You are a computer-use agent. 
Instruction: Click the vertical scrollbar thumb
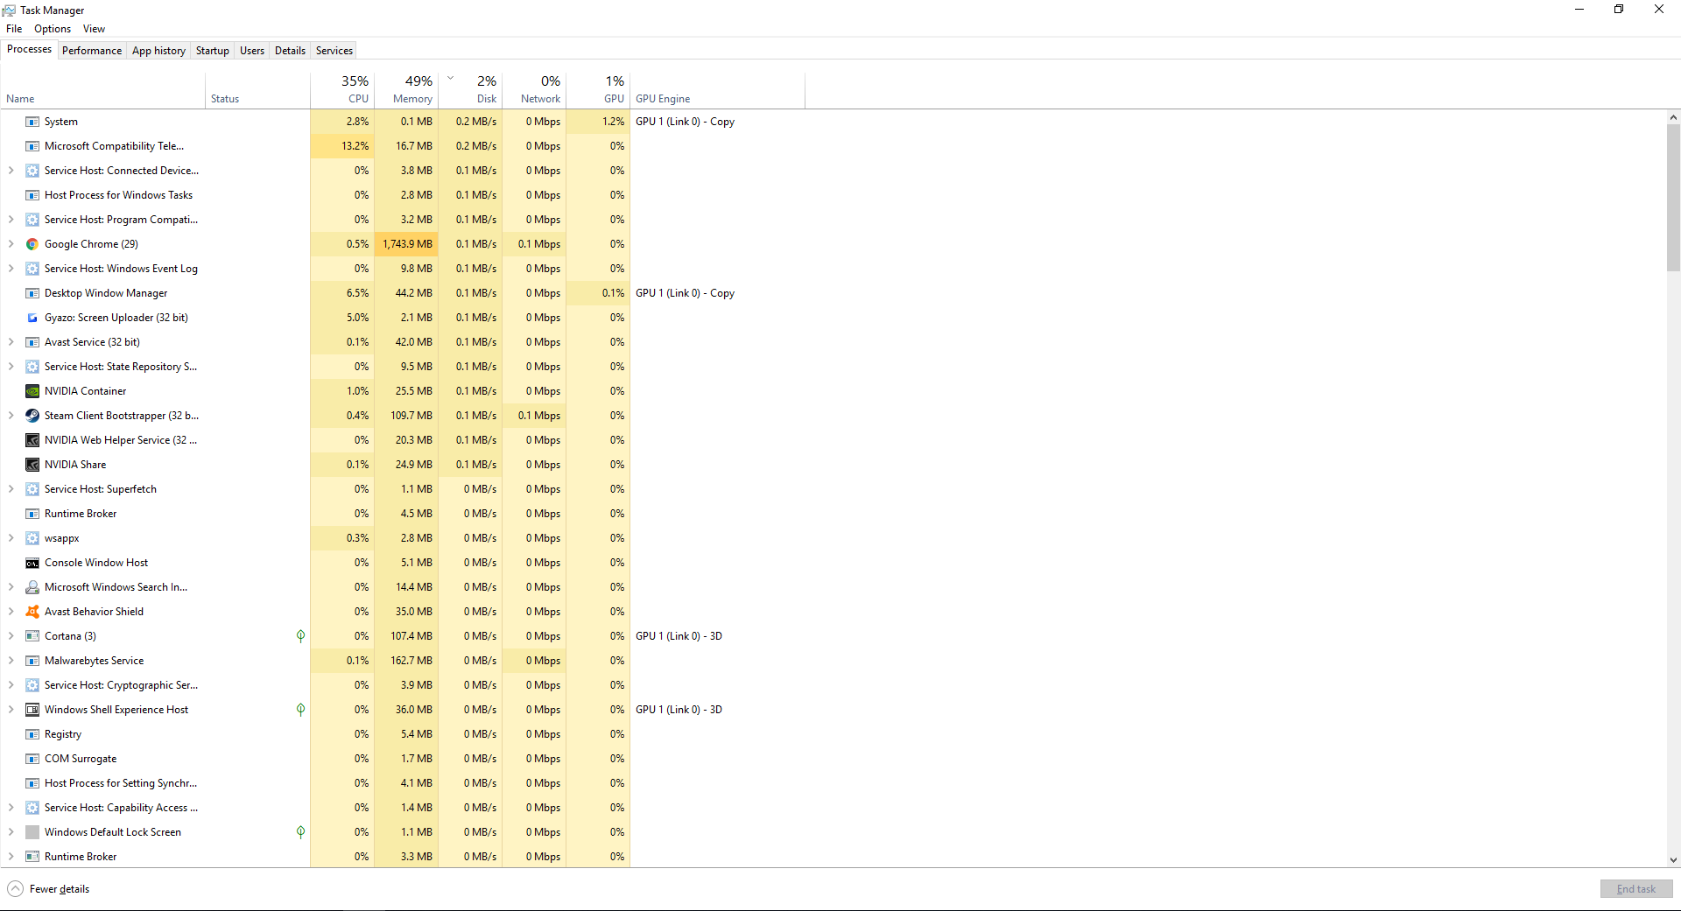[1673, 198]
